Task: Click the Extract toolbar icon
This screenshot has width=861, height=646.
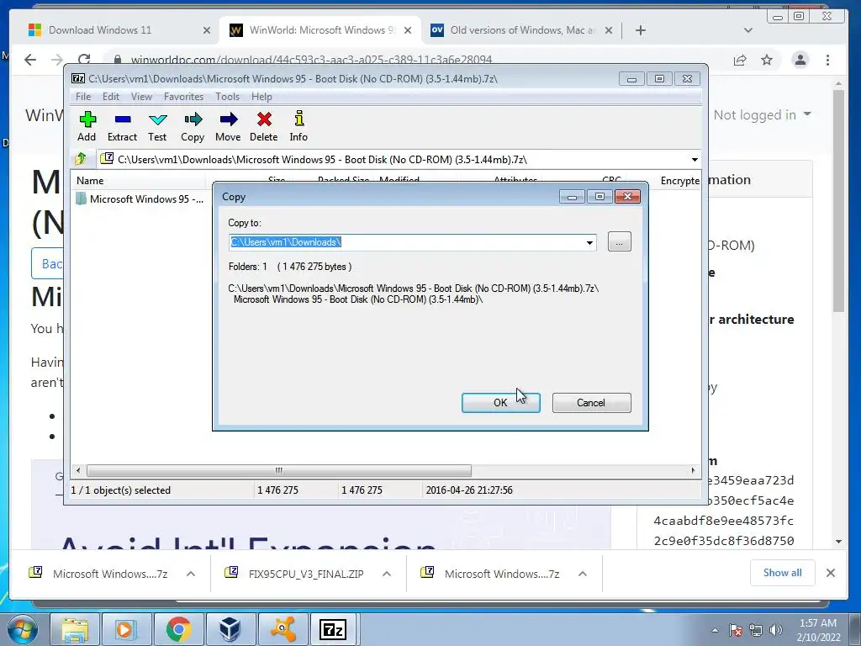Action: (x=122, y=126)
